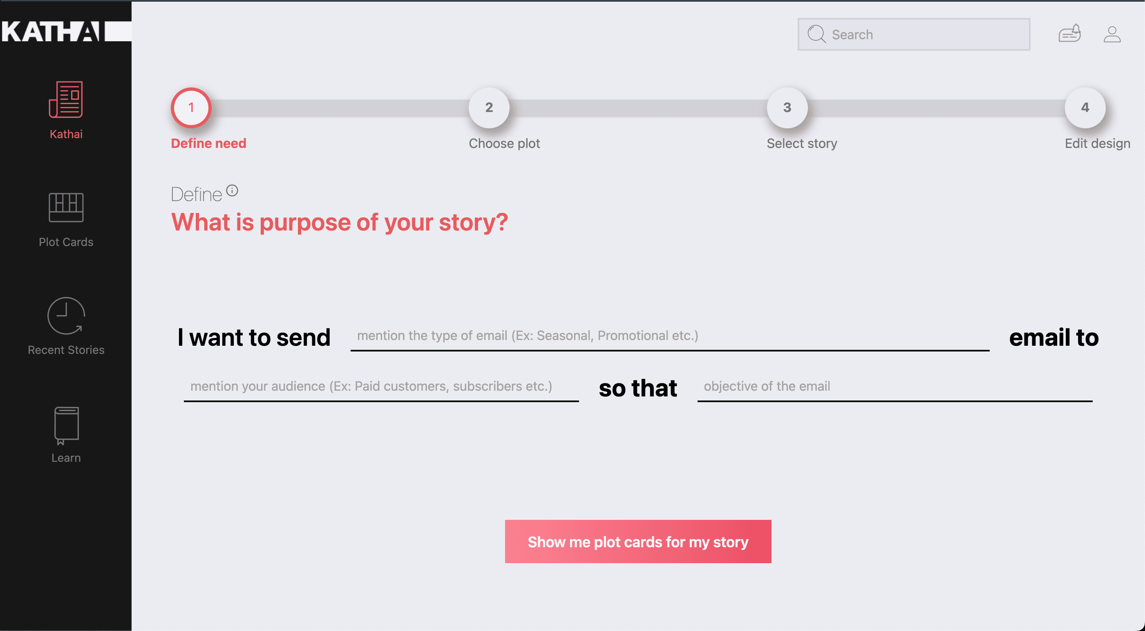Click the Kathai newspaper icon in sidebar
The image size is (1145, 631).
66,100
